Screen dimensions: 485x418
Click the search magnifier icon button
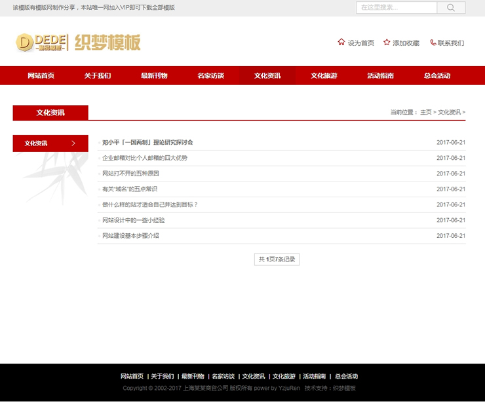tap(451, 8)
